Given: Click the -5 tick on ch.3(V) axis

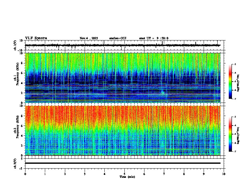Looking at the screenshot, I should (x=22, y=169).
